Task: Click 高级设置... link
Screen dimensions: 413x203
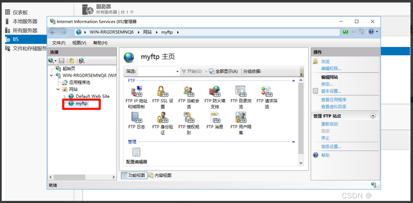Action: point(331,147)
